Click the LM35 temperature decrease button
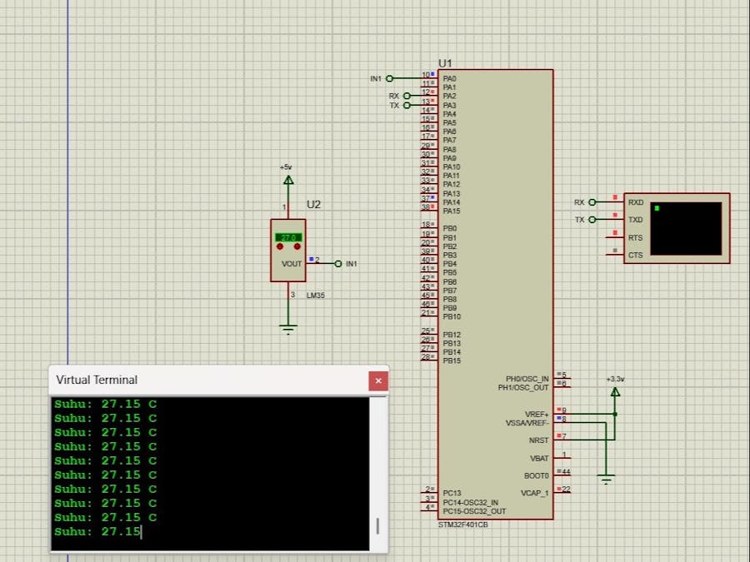The width and height of the screenshot is (750, 562). pos(280,248)
